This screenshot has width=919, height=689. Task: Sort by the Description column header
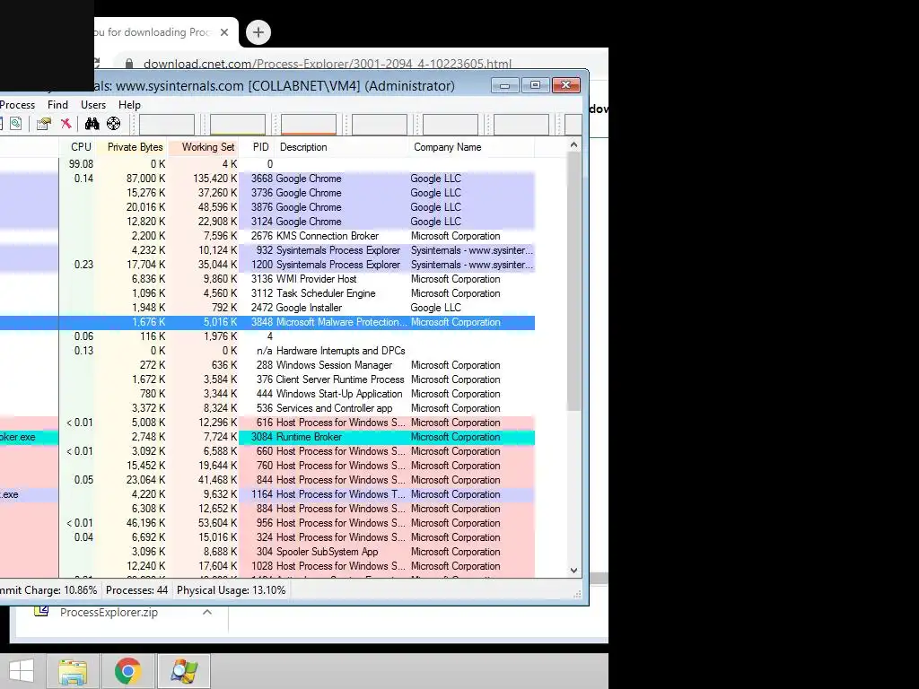(341, 147)
